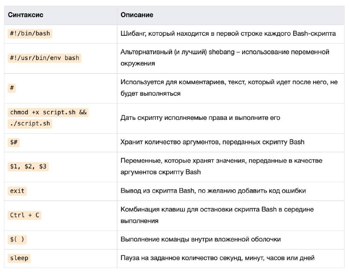Click the single # comment code badge
This screenshot has height=272, width=349.
click(x=12, y=88)
